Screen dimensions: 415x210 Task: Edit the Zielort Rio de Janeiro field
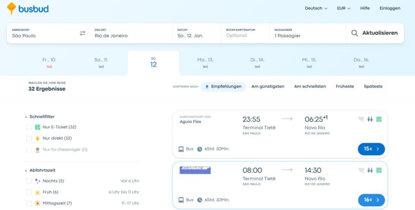(131, 33)
